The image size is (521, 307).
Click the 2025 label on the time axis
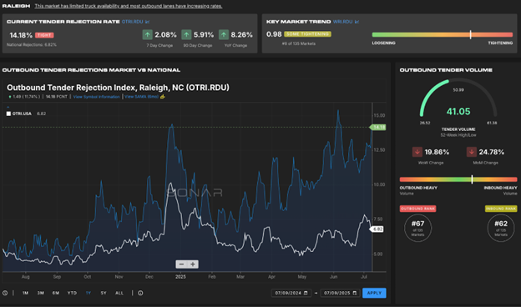click(x=180, y=276)
